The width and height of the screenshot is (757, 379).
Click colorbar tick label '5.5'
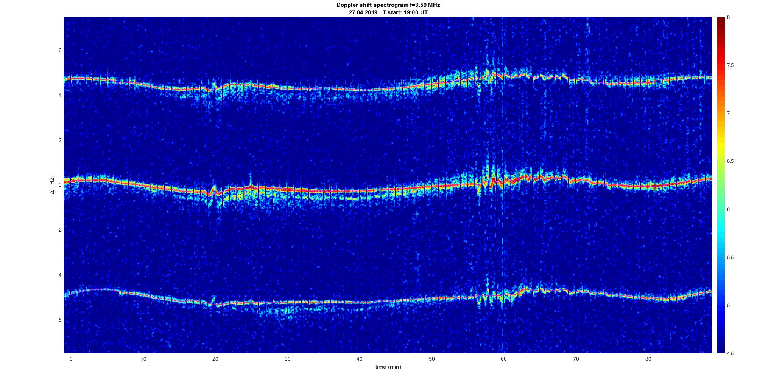click(x=731, y=258)
